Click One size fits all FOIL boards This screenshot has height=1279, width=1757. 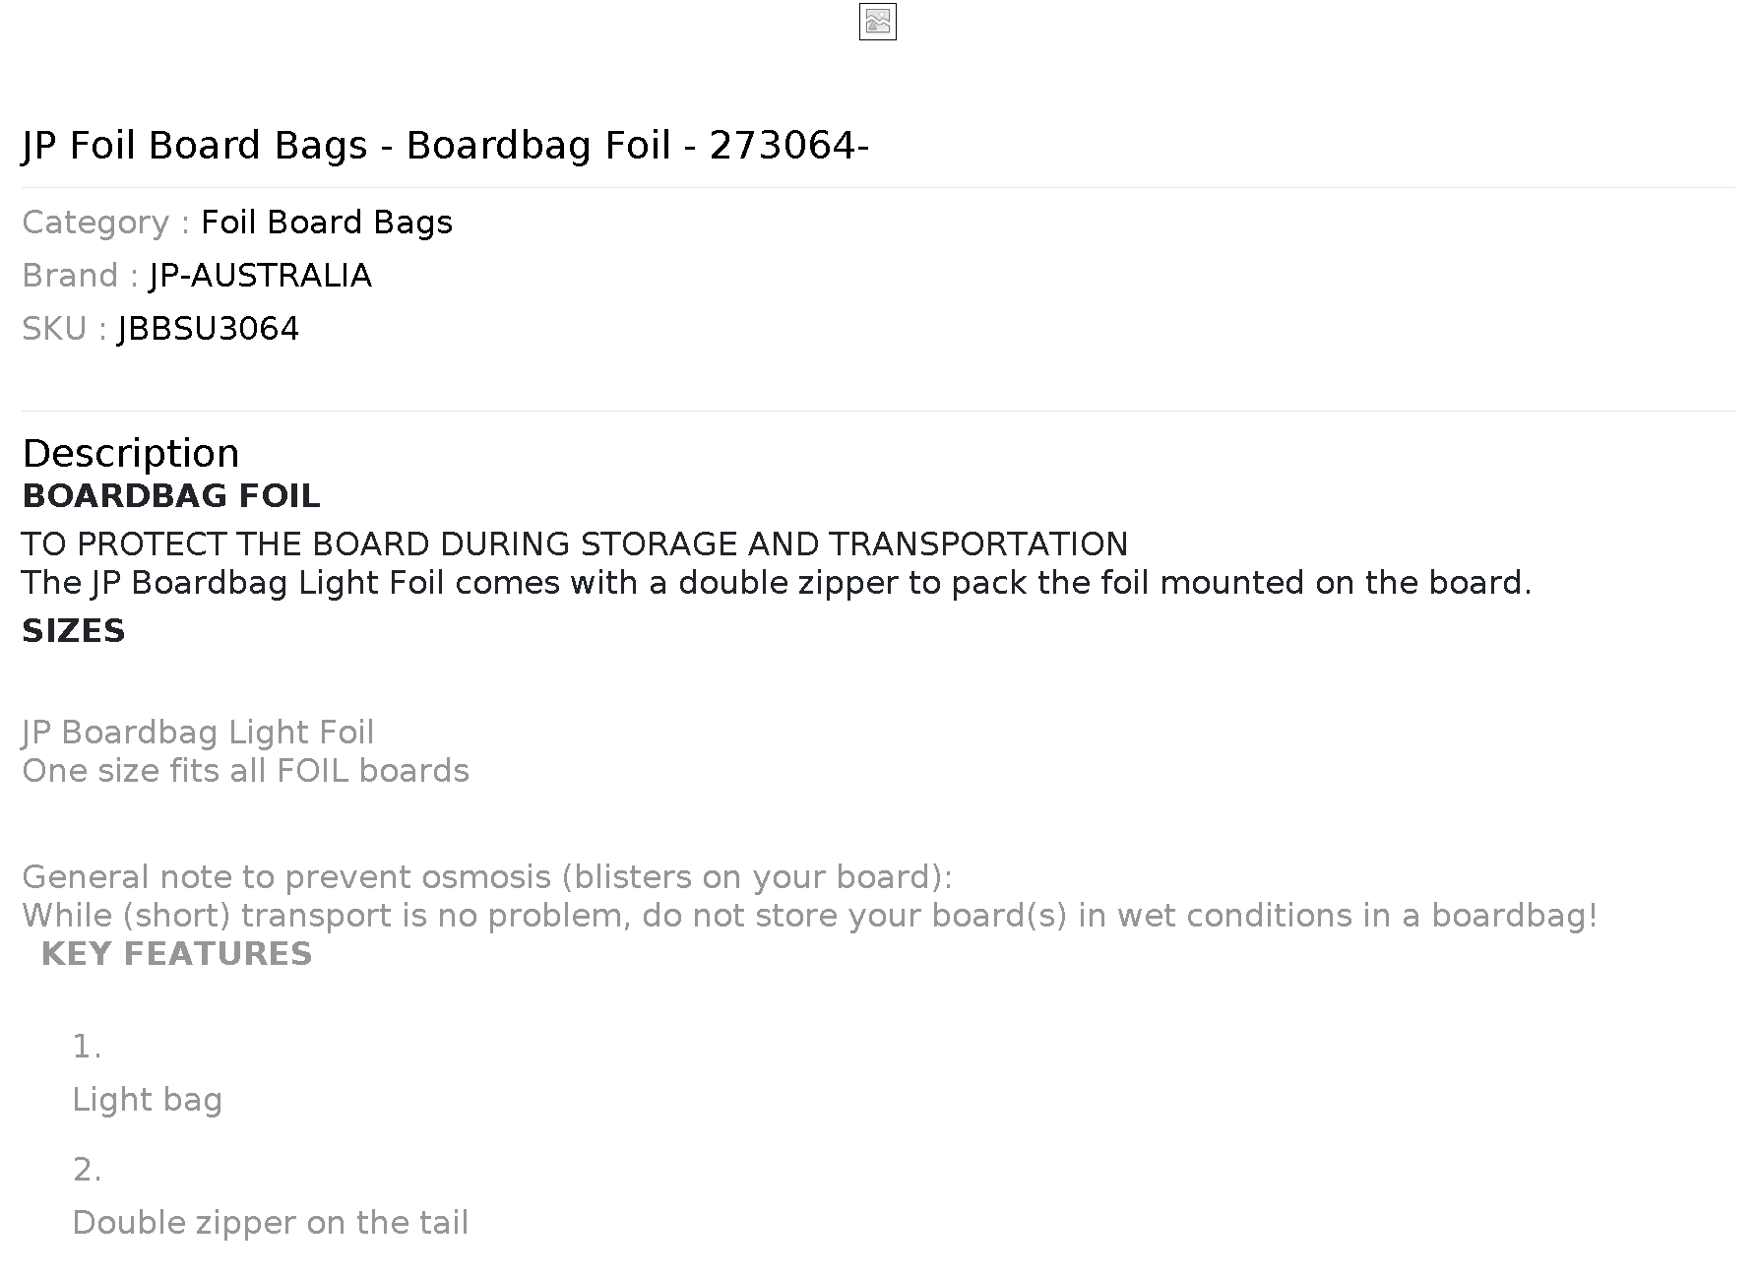pyautogui.click(x=246, y=771)
